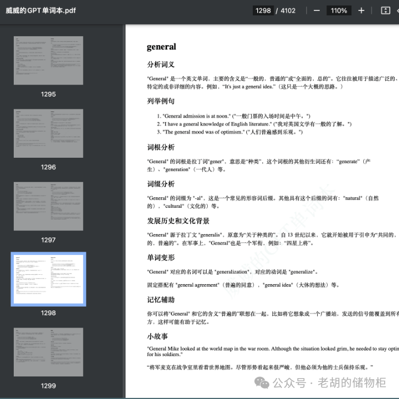399x399 pixels.
Task: Click the heading word 'general'
Action: 162,47
